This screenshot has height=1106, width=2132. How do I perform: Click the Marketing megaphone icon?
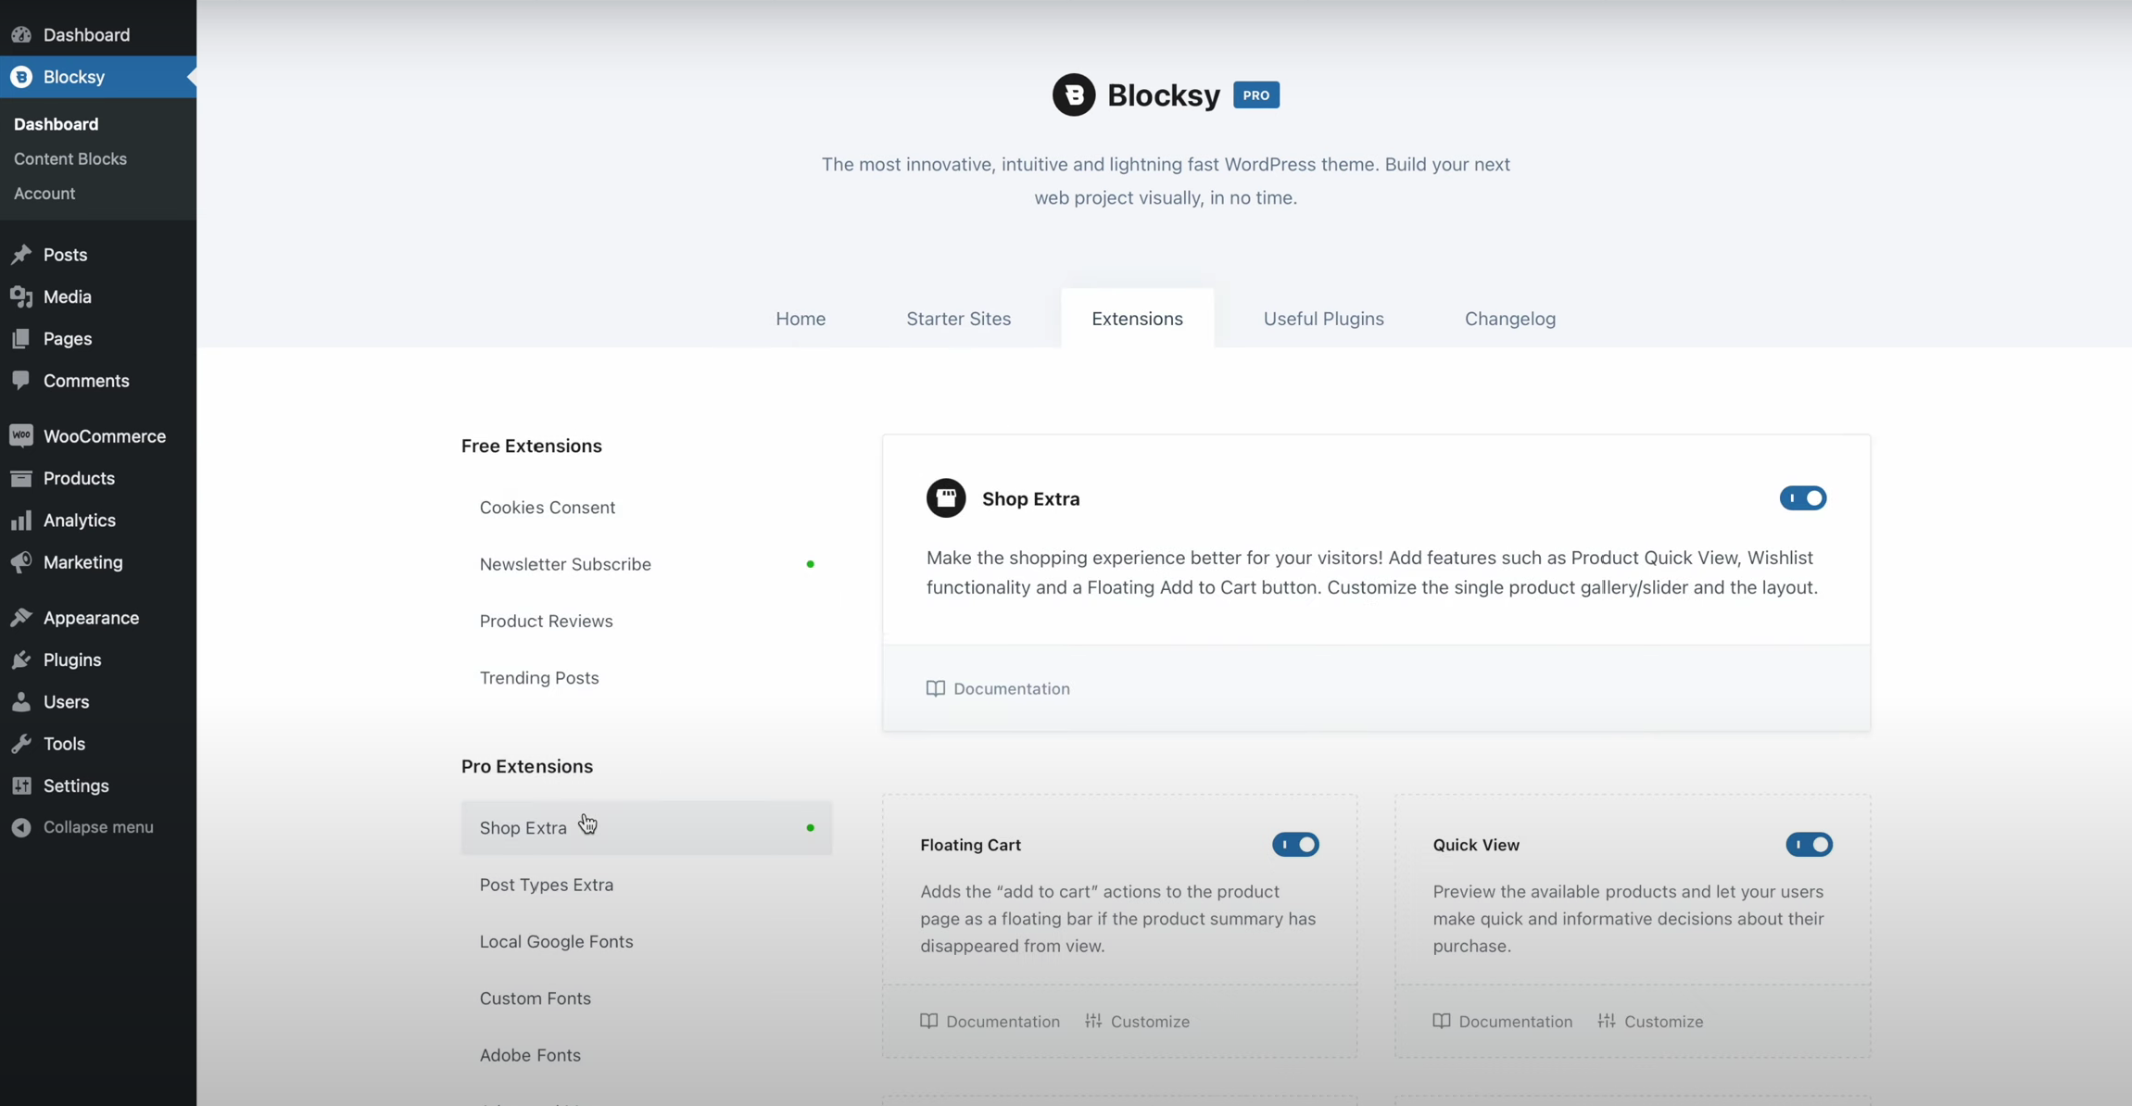(x=20, y=562)
